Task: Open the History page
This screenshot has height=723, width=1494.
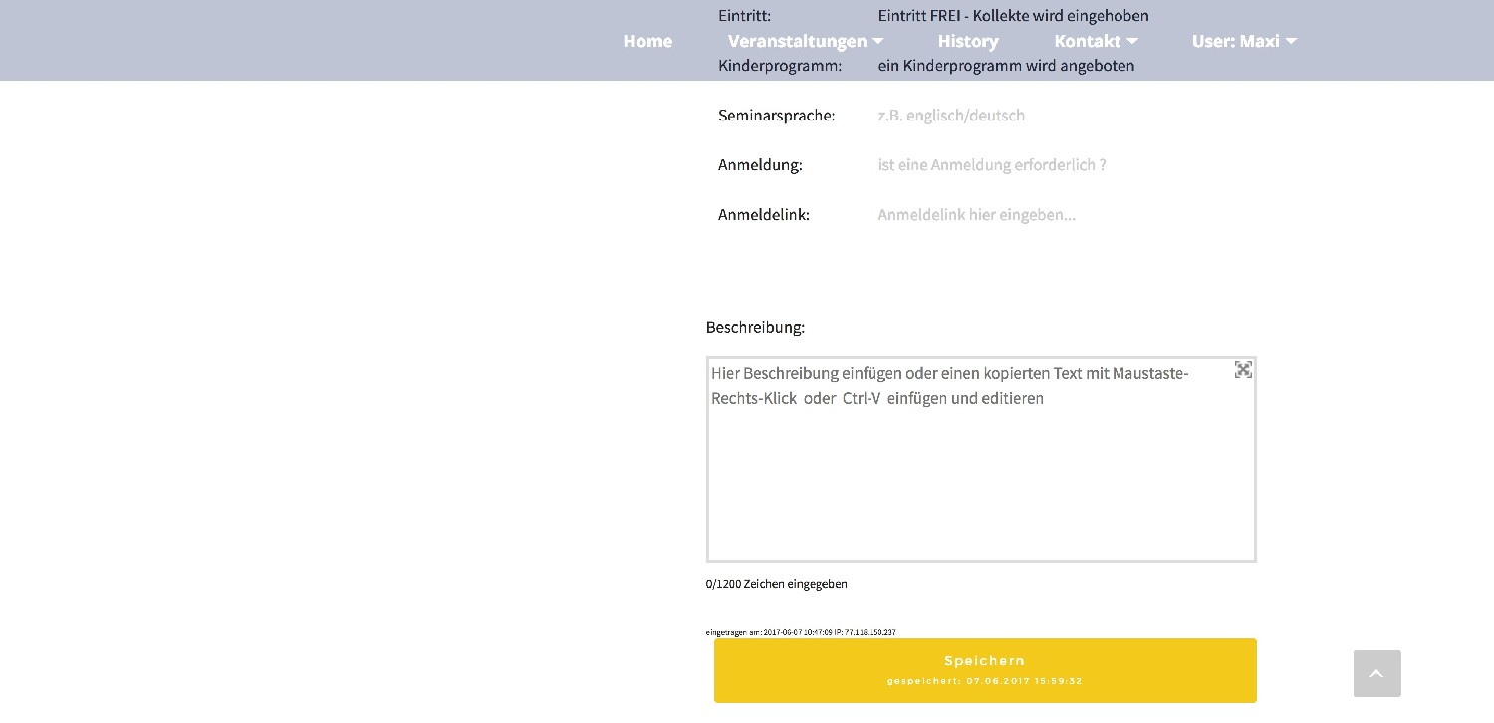Action: pos(968,41)
